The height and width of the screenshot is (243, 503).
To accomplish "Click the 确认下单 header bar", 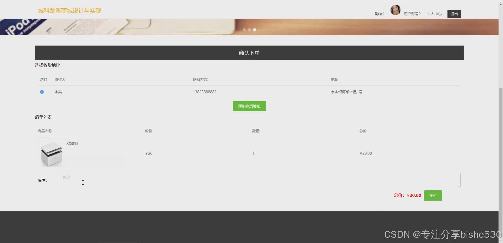I will click(x=249, y=53).
